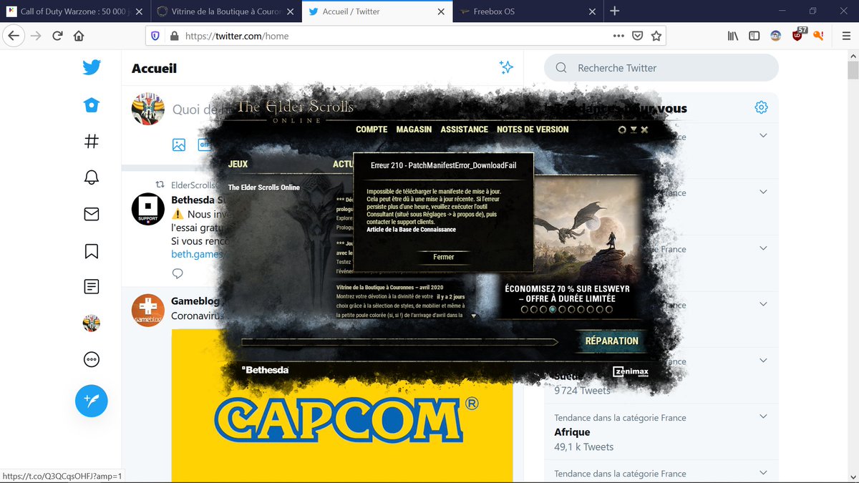
Task: Open Twitter lists icon
Action: (92, 287)
